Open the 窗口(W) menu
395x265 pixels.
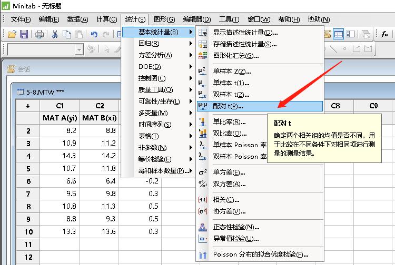(x=259, y=19)
